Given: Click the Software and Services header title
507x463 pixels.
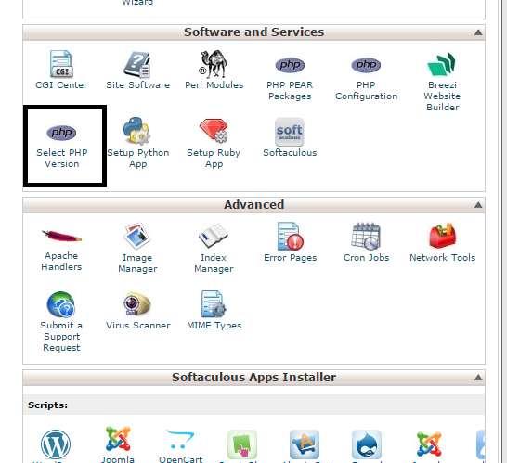Looking at the screenshot, I should pos(253,32).
